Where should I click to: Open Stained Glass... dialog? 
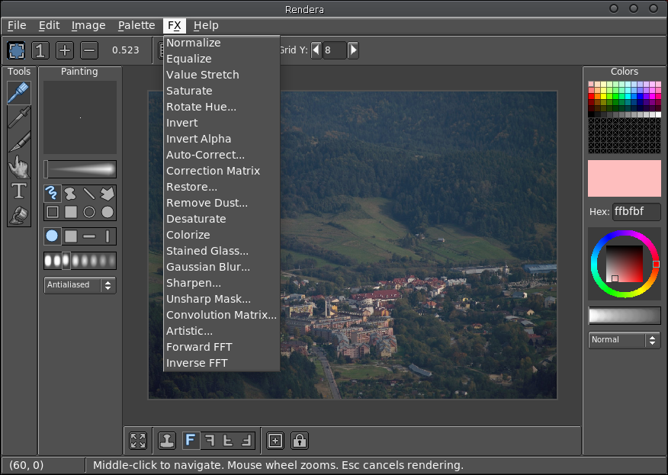pos(222,251)
